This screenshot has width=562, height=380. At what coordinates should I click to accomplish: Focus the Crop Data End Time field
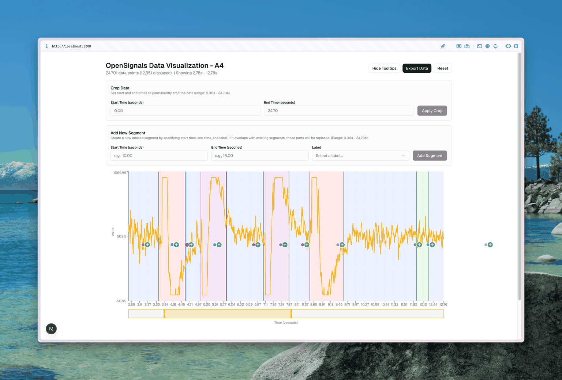339,111
